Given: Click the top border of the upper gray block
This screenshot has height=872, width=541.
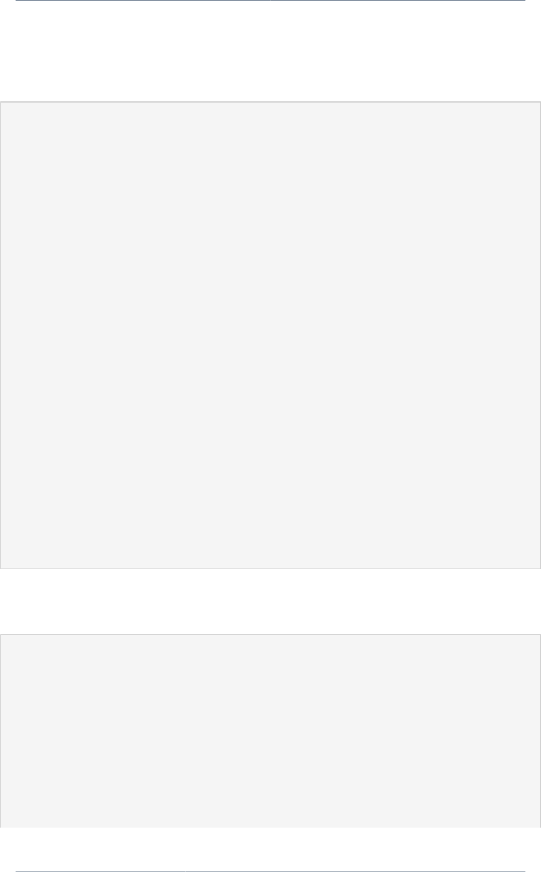Looking at the screenshot, I should coord(270,102).
